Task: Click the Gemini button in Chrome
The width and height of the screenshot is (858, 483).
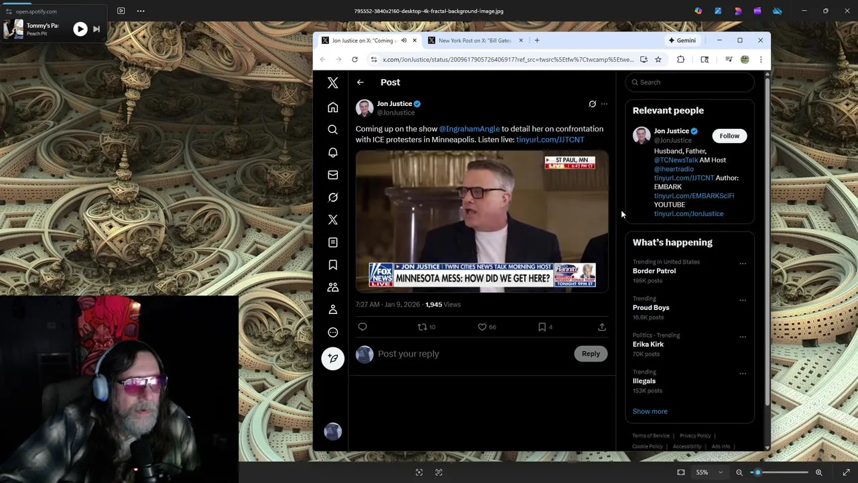Action: [682, 40]
